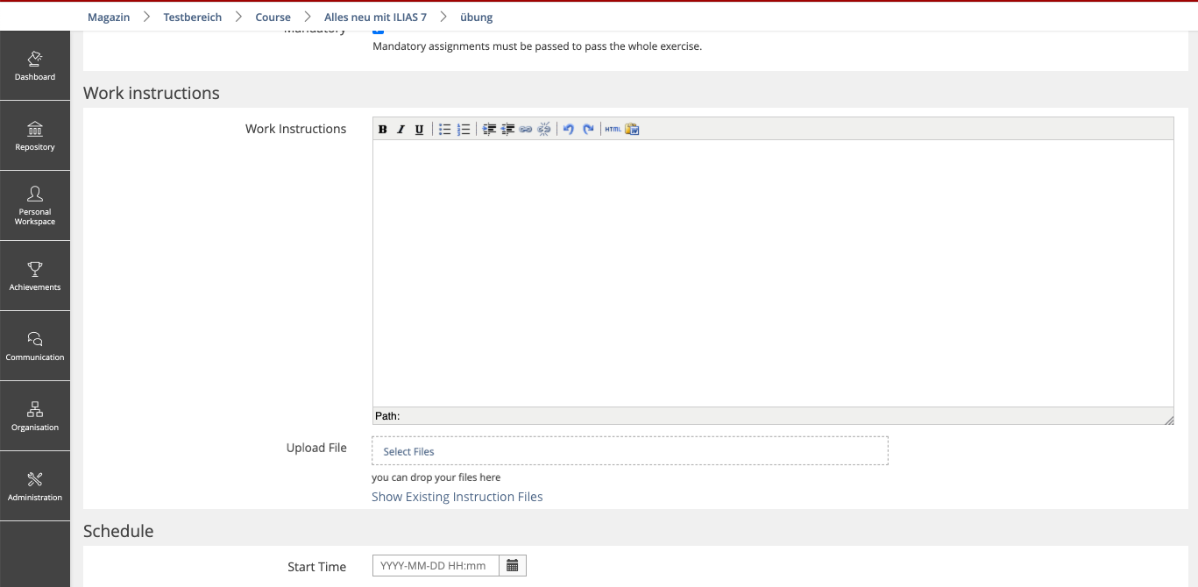Open the HTML source editor
The image size is (1198, 587).
[613, 130]
